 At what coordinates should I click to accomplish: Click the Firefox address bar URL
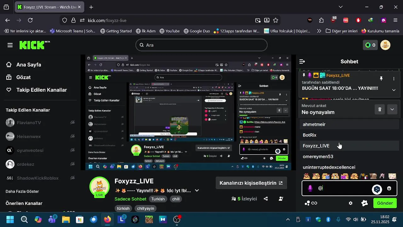pyautogui.click(x=107, y=20)
